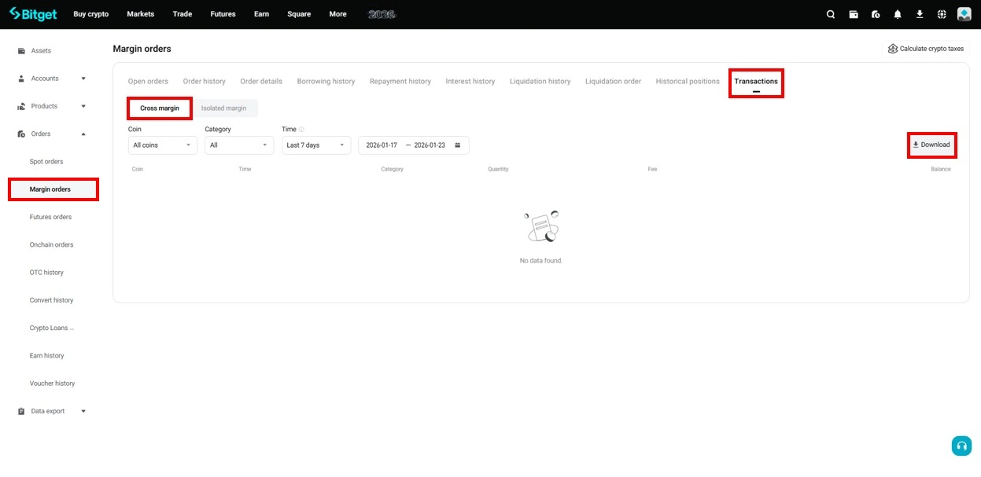Select the Transactions tab

(x=756, y=82)
